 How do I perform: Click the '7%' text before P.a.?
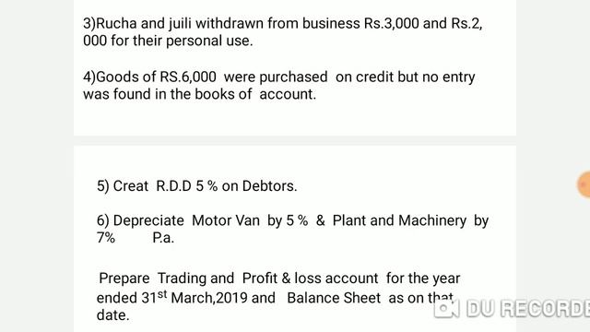point(106,238)
